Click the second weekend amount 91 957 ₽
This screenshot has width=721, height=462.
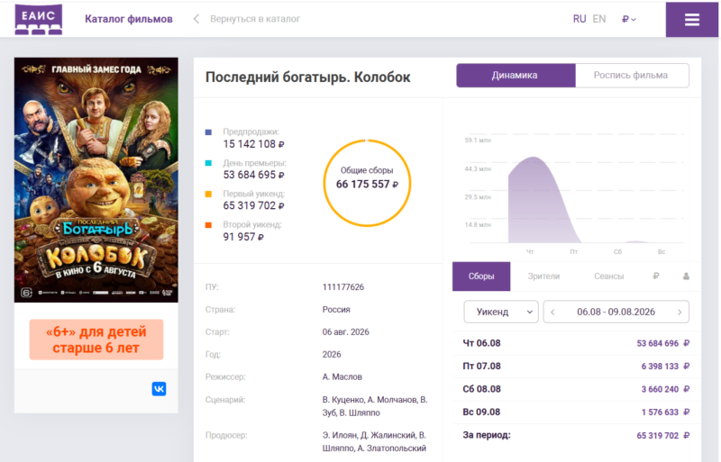243,237
